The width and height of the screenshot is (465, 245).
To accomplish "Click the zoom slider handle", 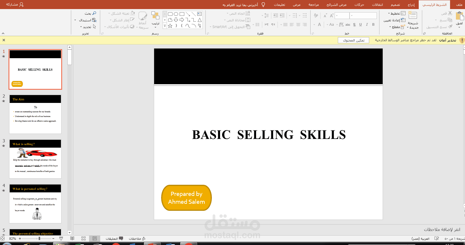I will (39, 239).
